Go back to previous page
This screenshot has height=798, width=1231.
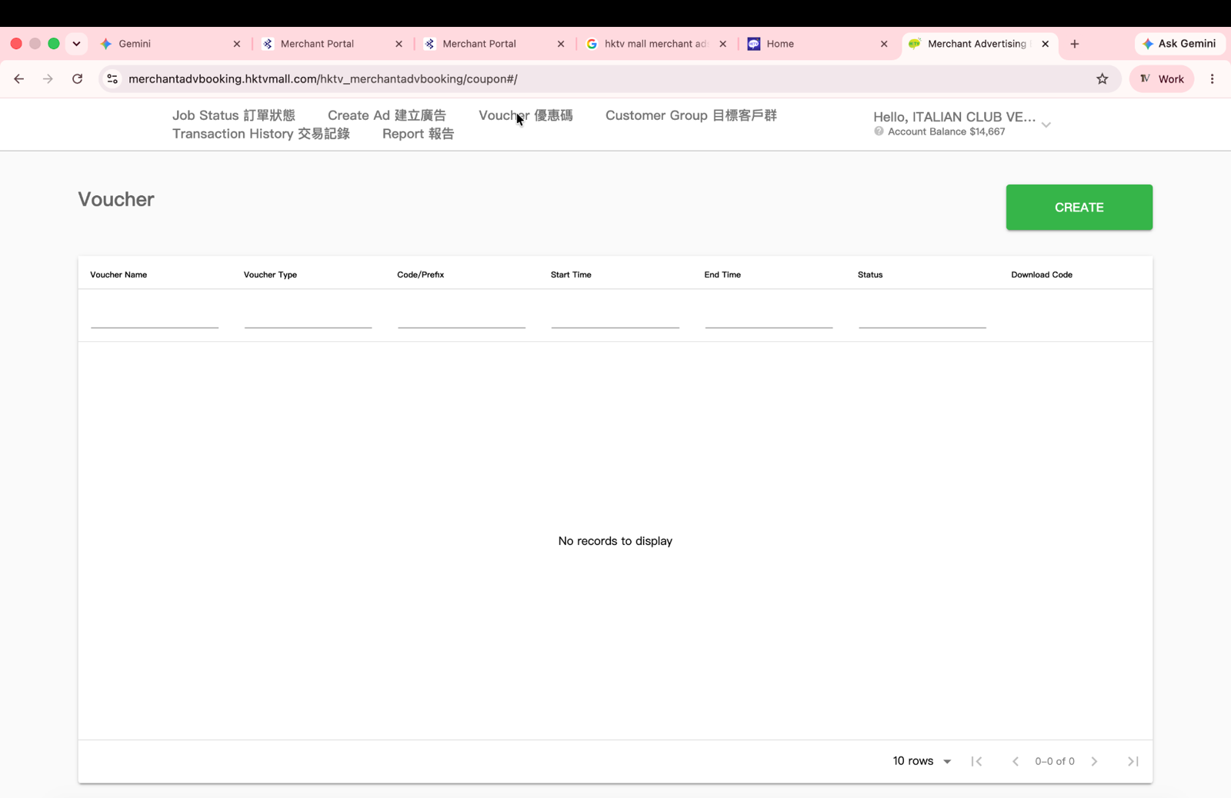tap(19, 78)
